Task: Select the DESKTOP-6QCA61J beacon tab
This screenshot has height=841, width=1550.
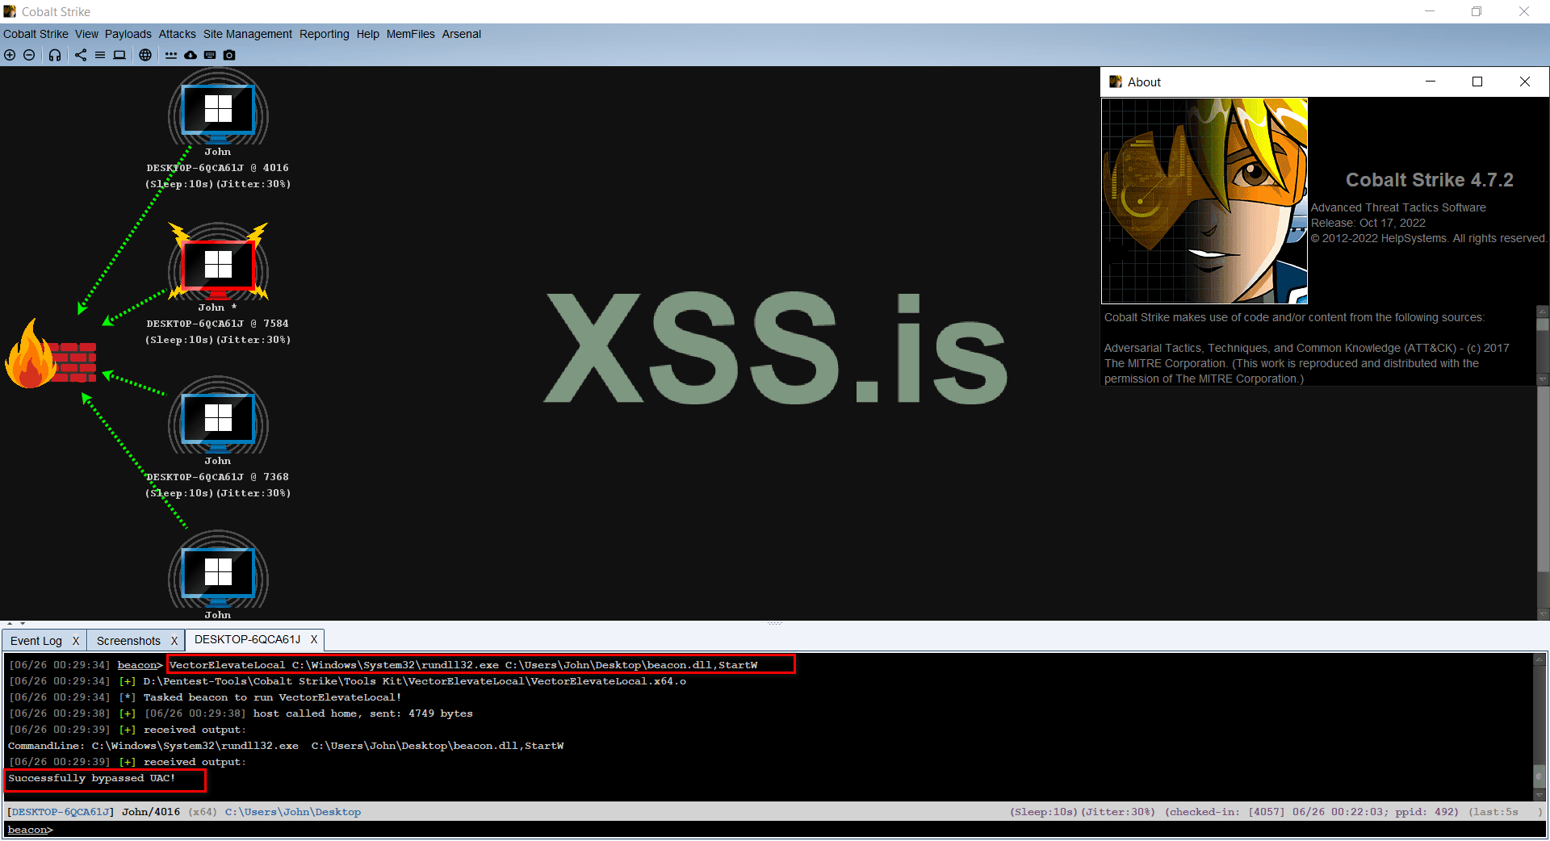Action: click(247, 639)
